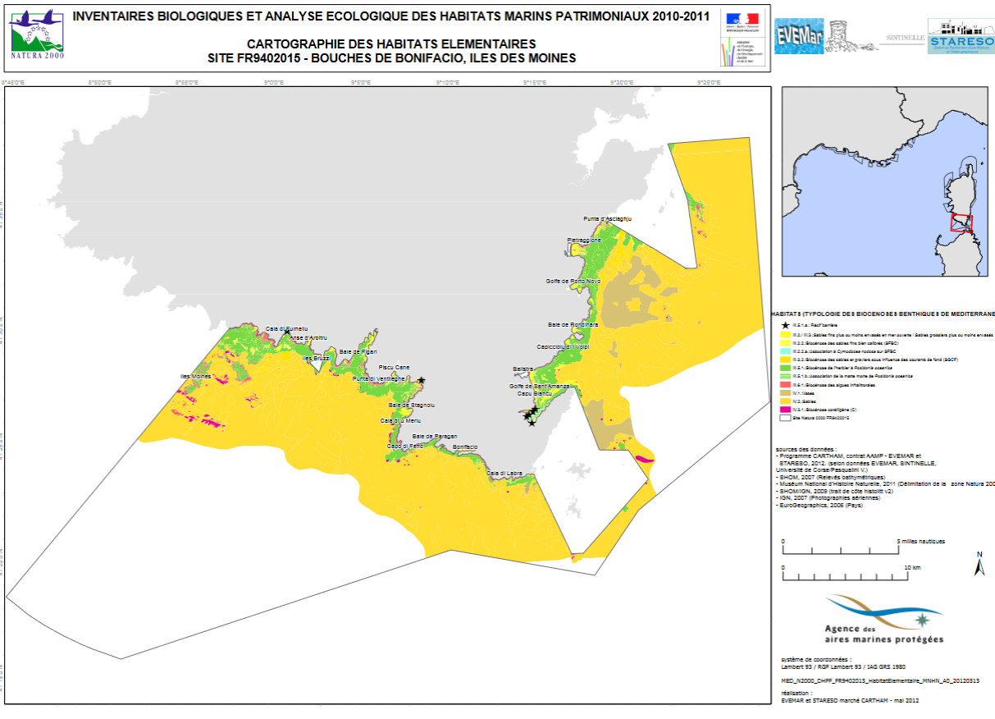The height and width of the screenshot is (719, 995).
Task: Click the star marker near Punta di Ventilegne
Action: [x=421, y=380]
